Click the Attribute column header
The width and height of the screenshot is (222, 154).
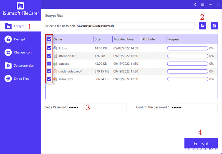(148, 39)
